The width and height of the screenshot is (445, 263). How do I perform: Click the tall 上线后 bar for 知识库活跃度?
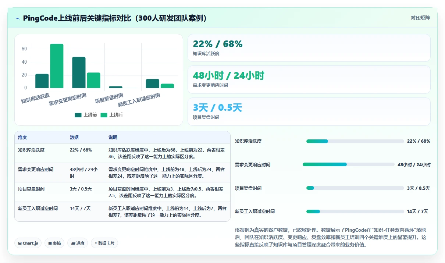57,66
